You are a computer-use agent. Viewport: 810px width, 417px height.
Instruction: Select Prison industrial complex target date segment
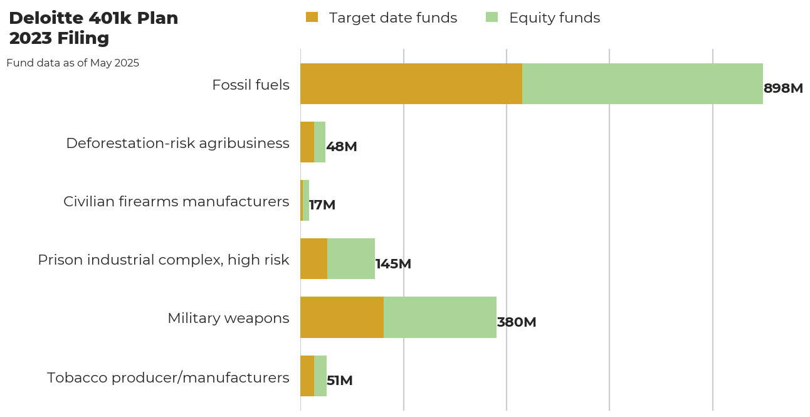(x=314, y=258)
